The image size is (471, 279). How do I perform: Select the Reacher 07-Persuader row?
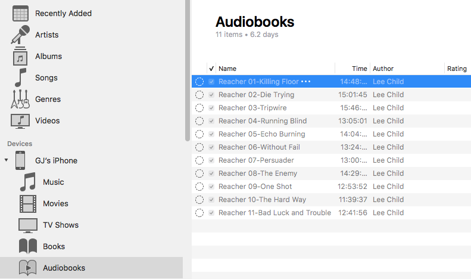331,160
